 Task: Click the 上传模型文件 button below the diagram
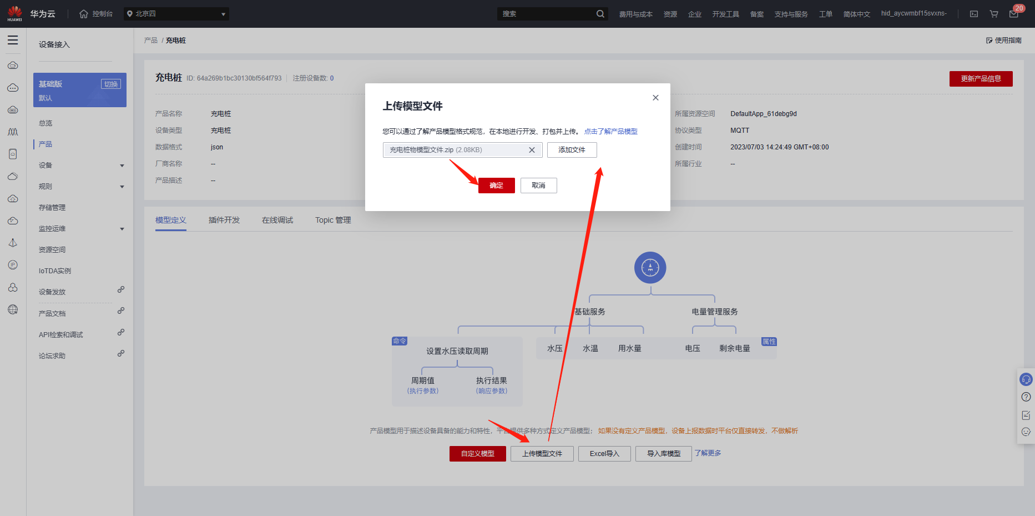[542, 454]
